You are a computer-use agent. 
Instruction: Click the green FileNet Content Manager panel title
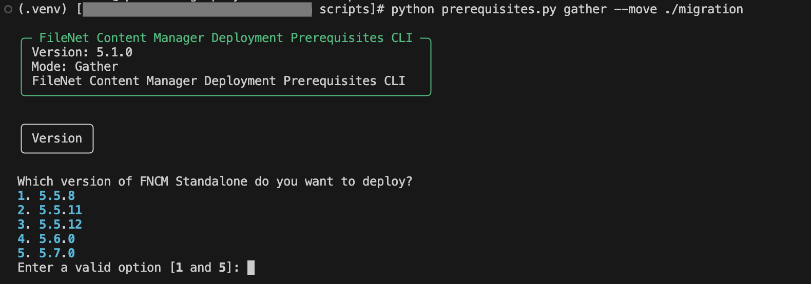click(x=226, y=38)
